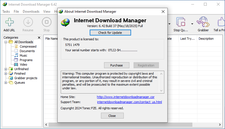Click the Queues folder icon
The height and width of the screenshot is (129, 225).
(x=11, y=83)
